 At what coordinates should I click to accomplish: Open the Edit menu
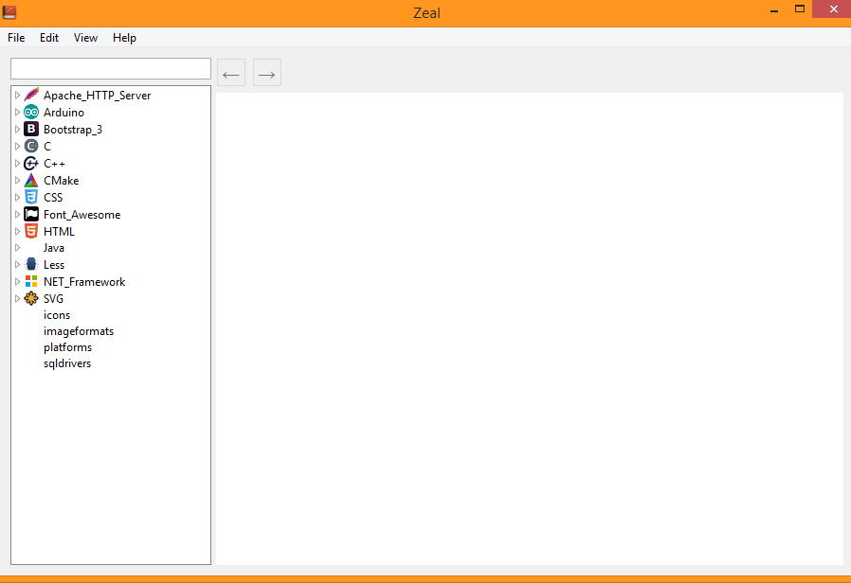pyautogui.click(x=49, y=38)
